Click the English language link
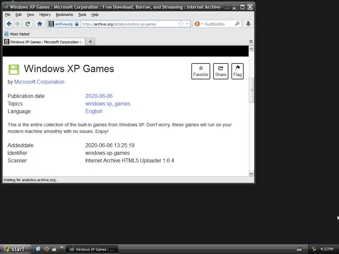The image size is (339, 254). coord(94,111)
